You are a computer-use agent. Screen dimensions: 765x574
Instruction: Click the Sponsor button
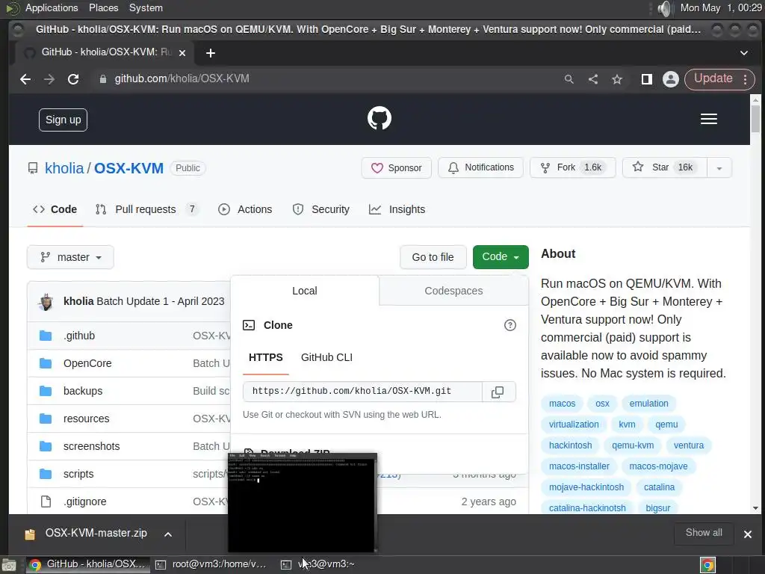tap(396, 168)
